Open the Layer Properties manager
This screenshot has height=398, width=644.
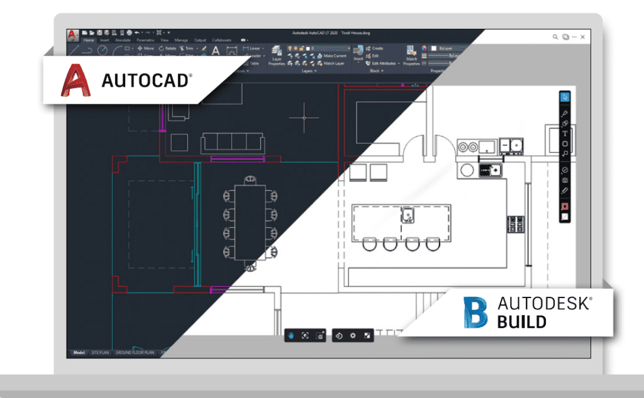tap(276, 50)
